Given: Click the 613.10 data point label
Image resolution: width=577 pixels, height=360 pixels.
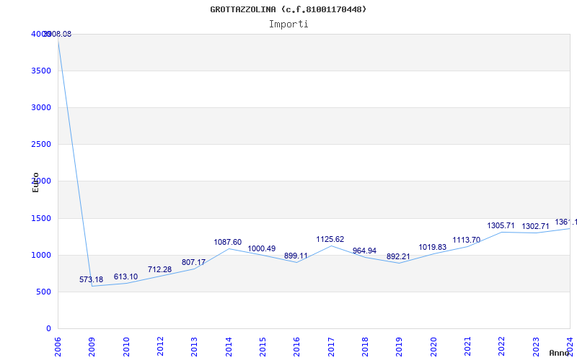Looking at the screenshot, I should point(125,276).
